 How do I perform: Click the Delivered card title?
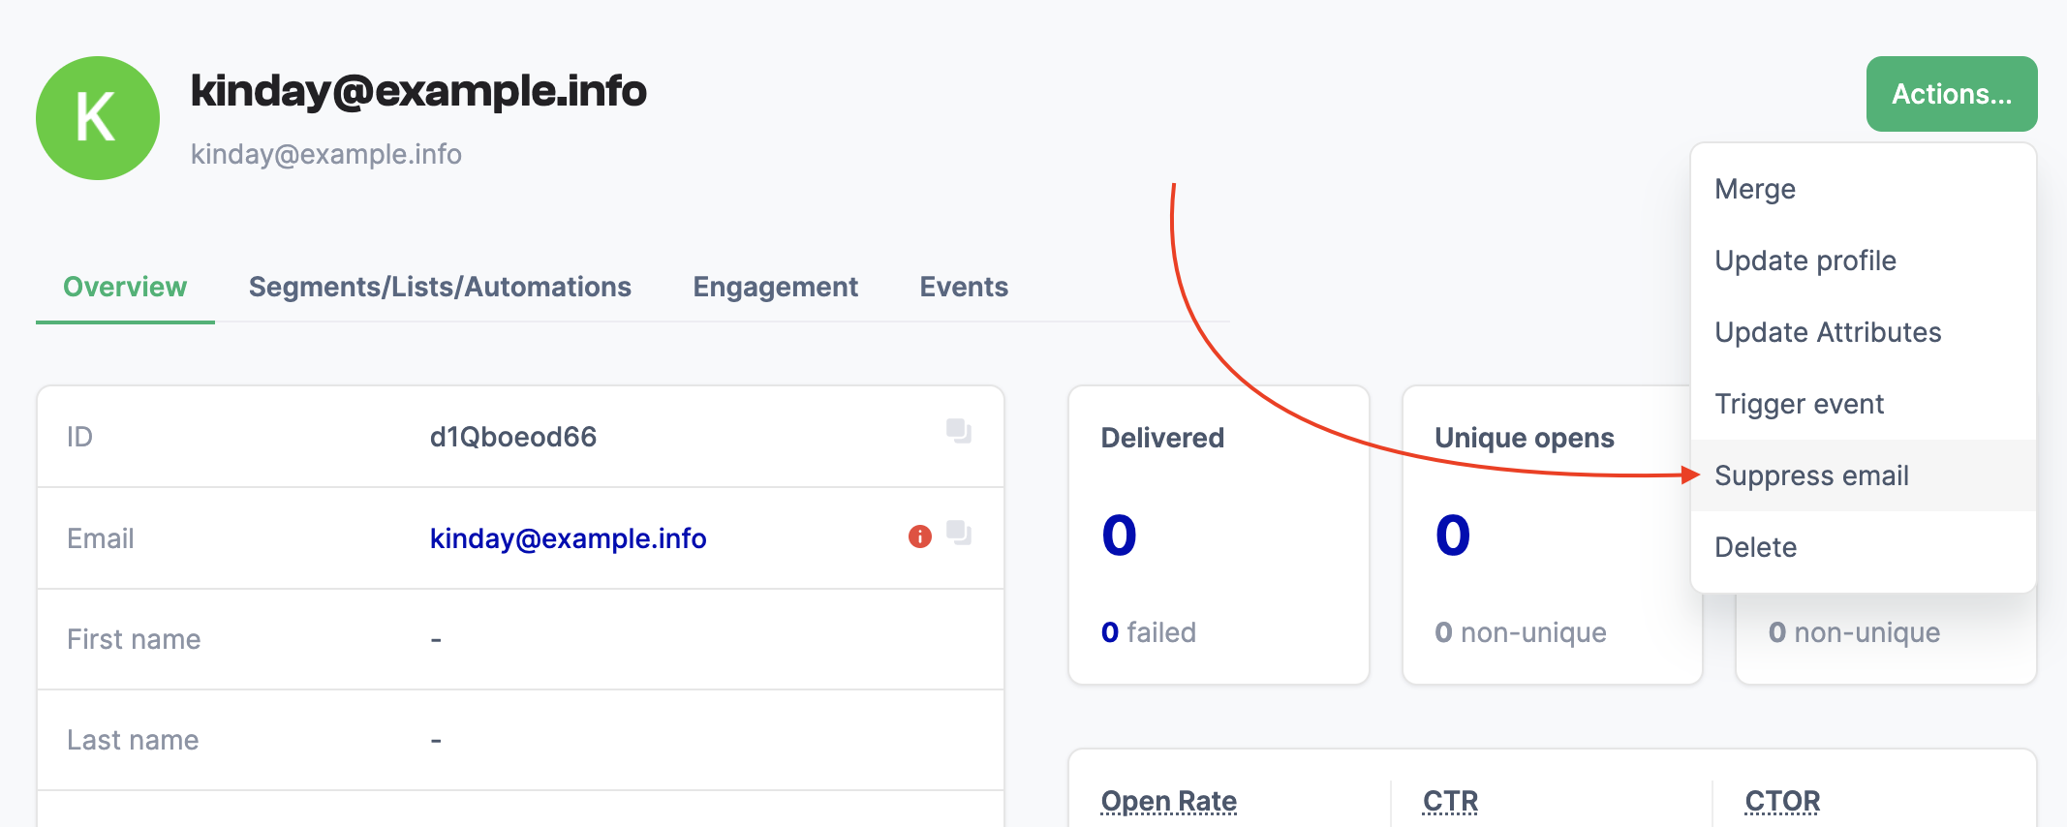pos(1162,438)
